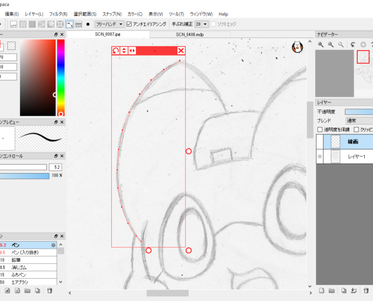Click the add bitmap brush icon
373x301 pixels.
pyautogui.click(x=7, y=290)
